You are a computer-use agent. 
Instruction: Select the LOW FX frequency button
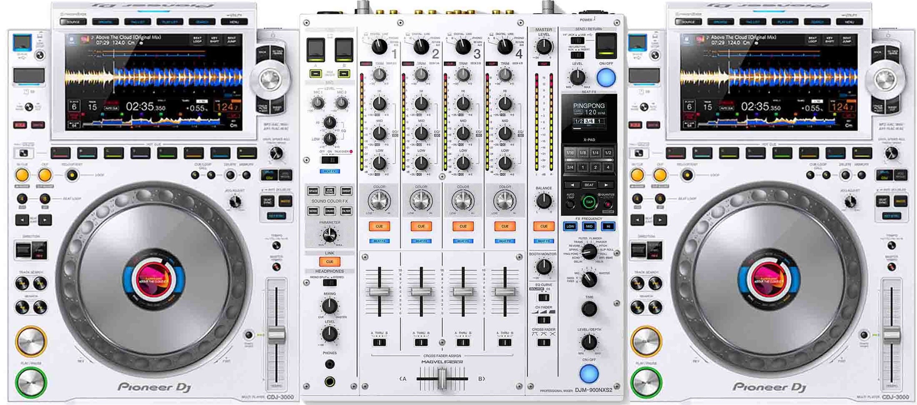click(x=570, y=227)
